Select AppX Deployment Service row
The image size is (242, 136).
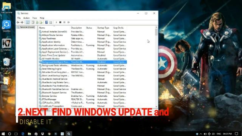coord(82,52)
